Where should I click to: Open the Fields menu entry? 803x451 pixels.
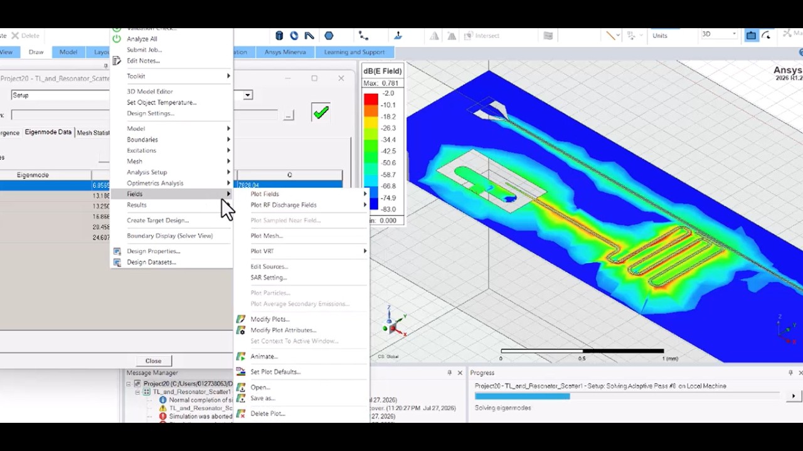(172, 194)
